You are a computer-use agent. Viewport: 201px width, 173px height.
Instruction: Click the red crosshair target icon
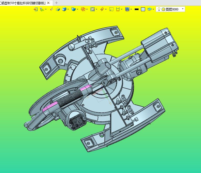[x=102, y=9]
